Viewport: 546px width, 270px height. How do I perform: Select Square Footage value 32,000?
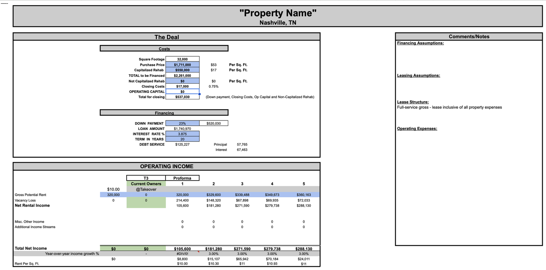[182, 59]
